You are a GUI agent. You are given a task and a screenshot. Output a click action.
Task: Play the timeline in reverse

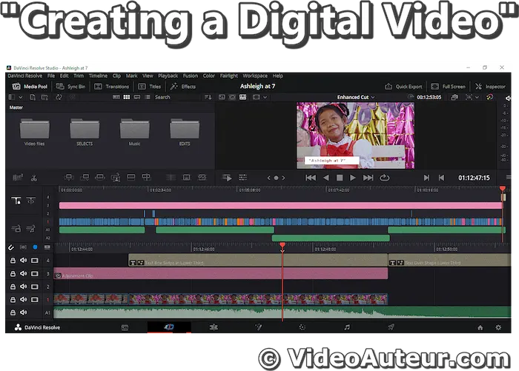coord(326,178)
